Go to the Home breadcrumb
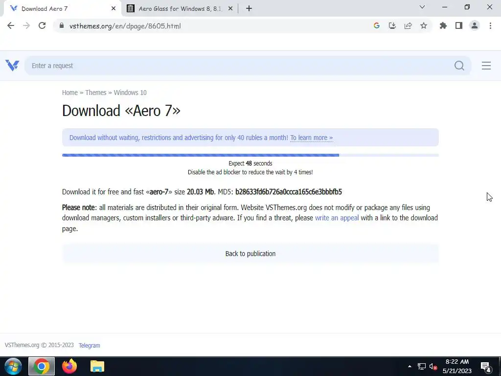Screen dimensions: 501x376 point(69,93)
